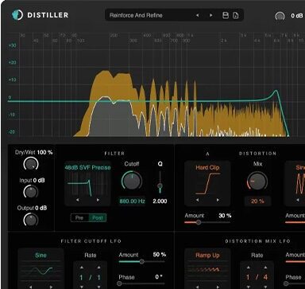Switch to previous distortion A type
305x289 pixels.
click(x=197, y=200)
